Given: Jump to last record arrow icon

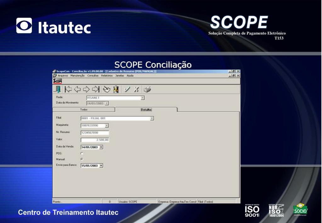Looking at the screenshot, I should click(96, 89).
